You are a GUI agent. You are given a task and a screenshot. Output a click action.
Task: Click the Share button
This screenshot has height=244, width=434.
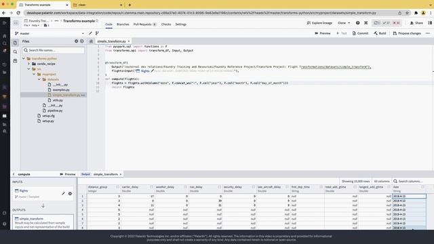coord(416,23)
